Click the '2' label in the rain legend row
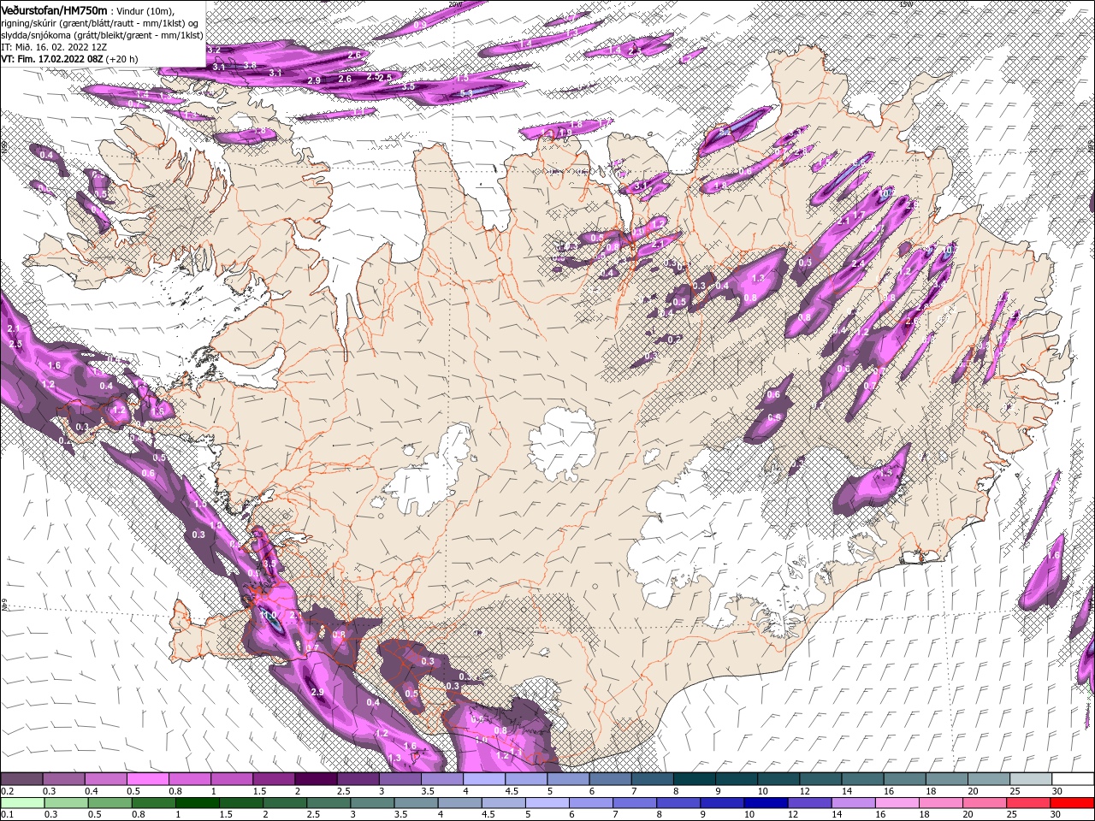 pyautogui.click(x=265, y=815)
